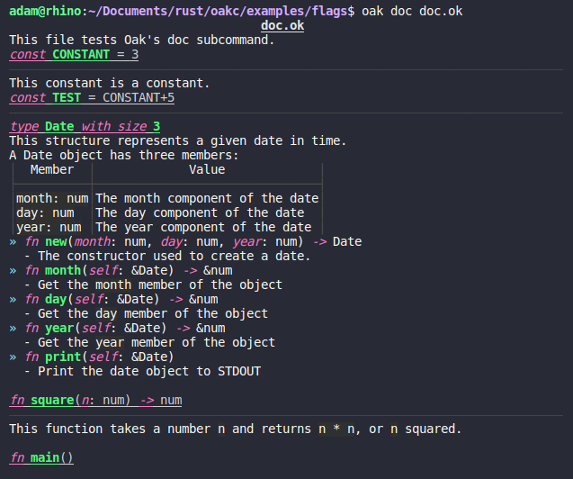
Task: Click the » marker before fn day
Action: (13, 299)
